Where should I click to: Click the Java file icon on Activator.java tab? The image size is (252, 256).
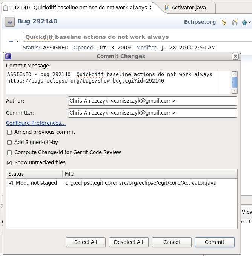[x=167, y=8]
